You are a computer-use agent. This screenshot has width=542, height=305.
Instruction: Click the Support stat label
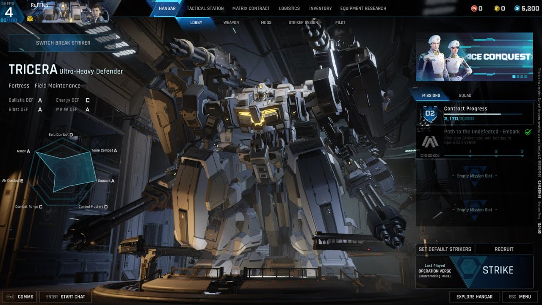point(106,181)
